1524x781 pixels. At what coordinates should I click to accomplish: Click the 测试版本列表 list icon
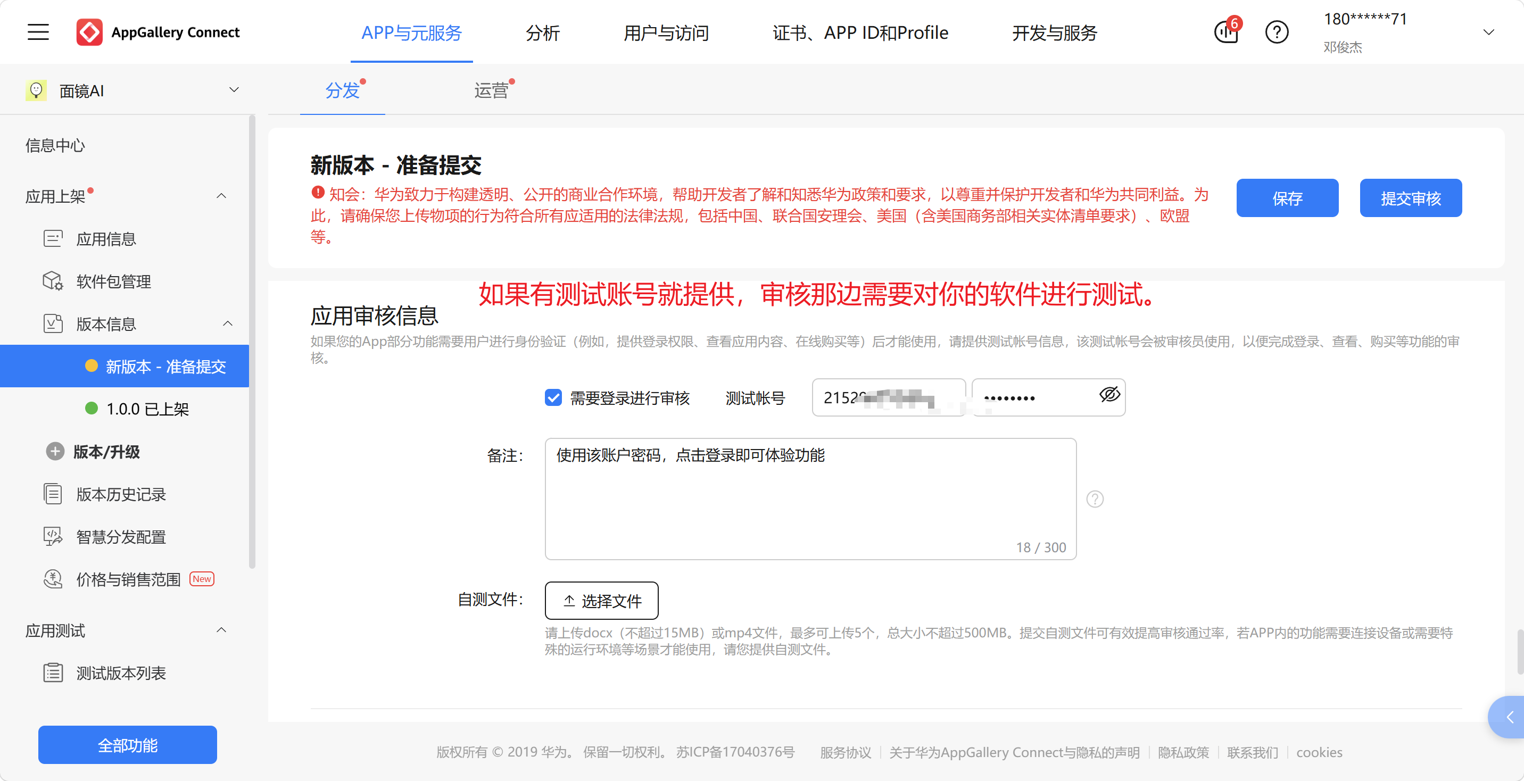pos(53,672)
